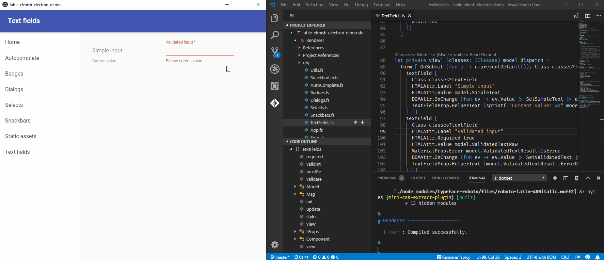Change line endings via CRLF

coord(566,257)
